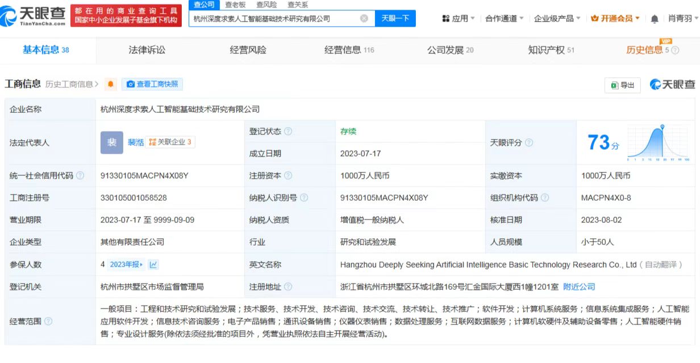Click the help icon beside 组织机构代码

[x=545, y=198]
